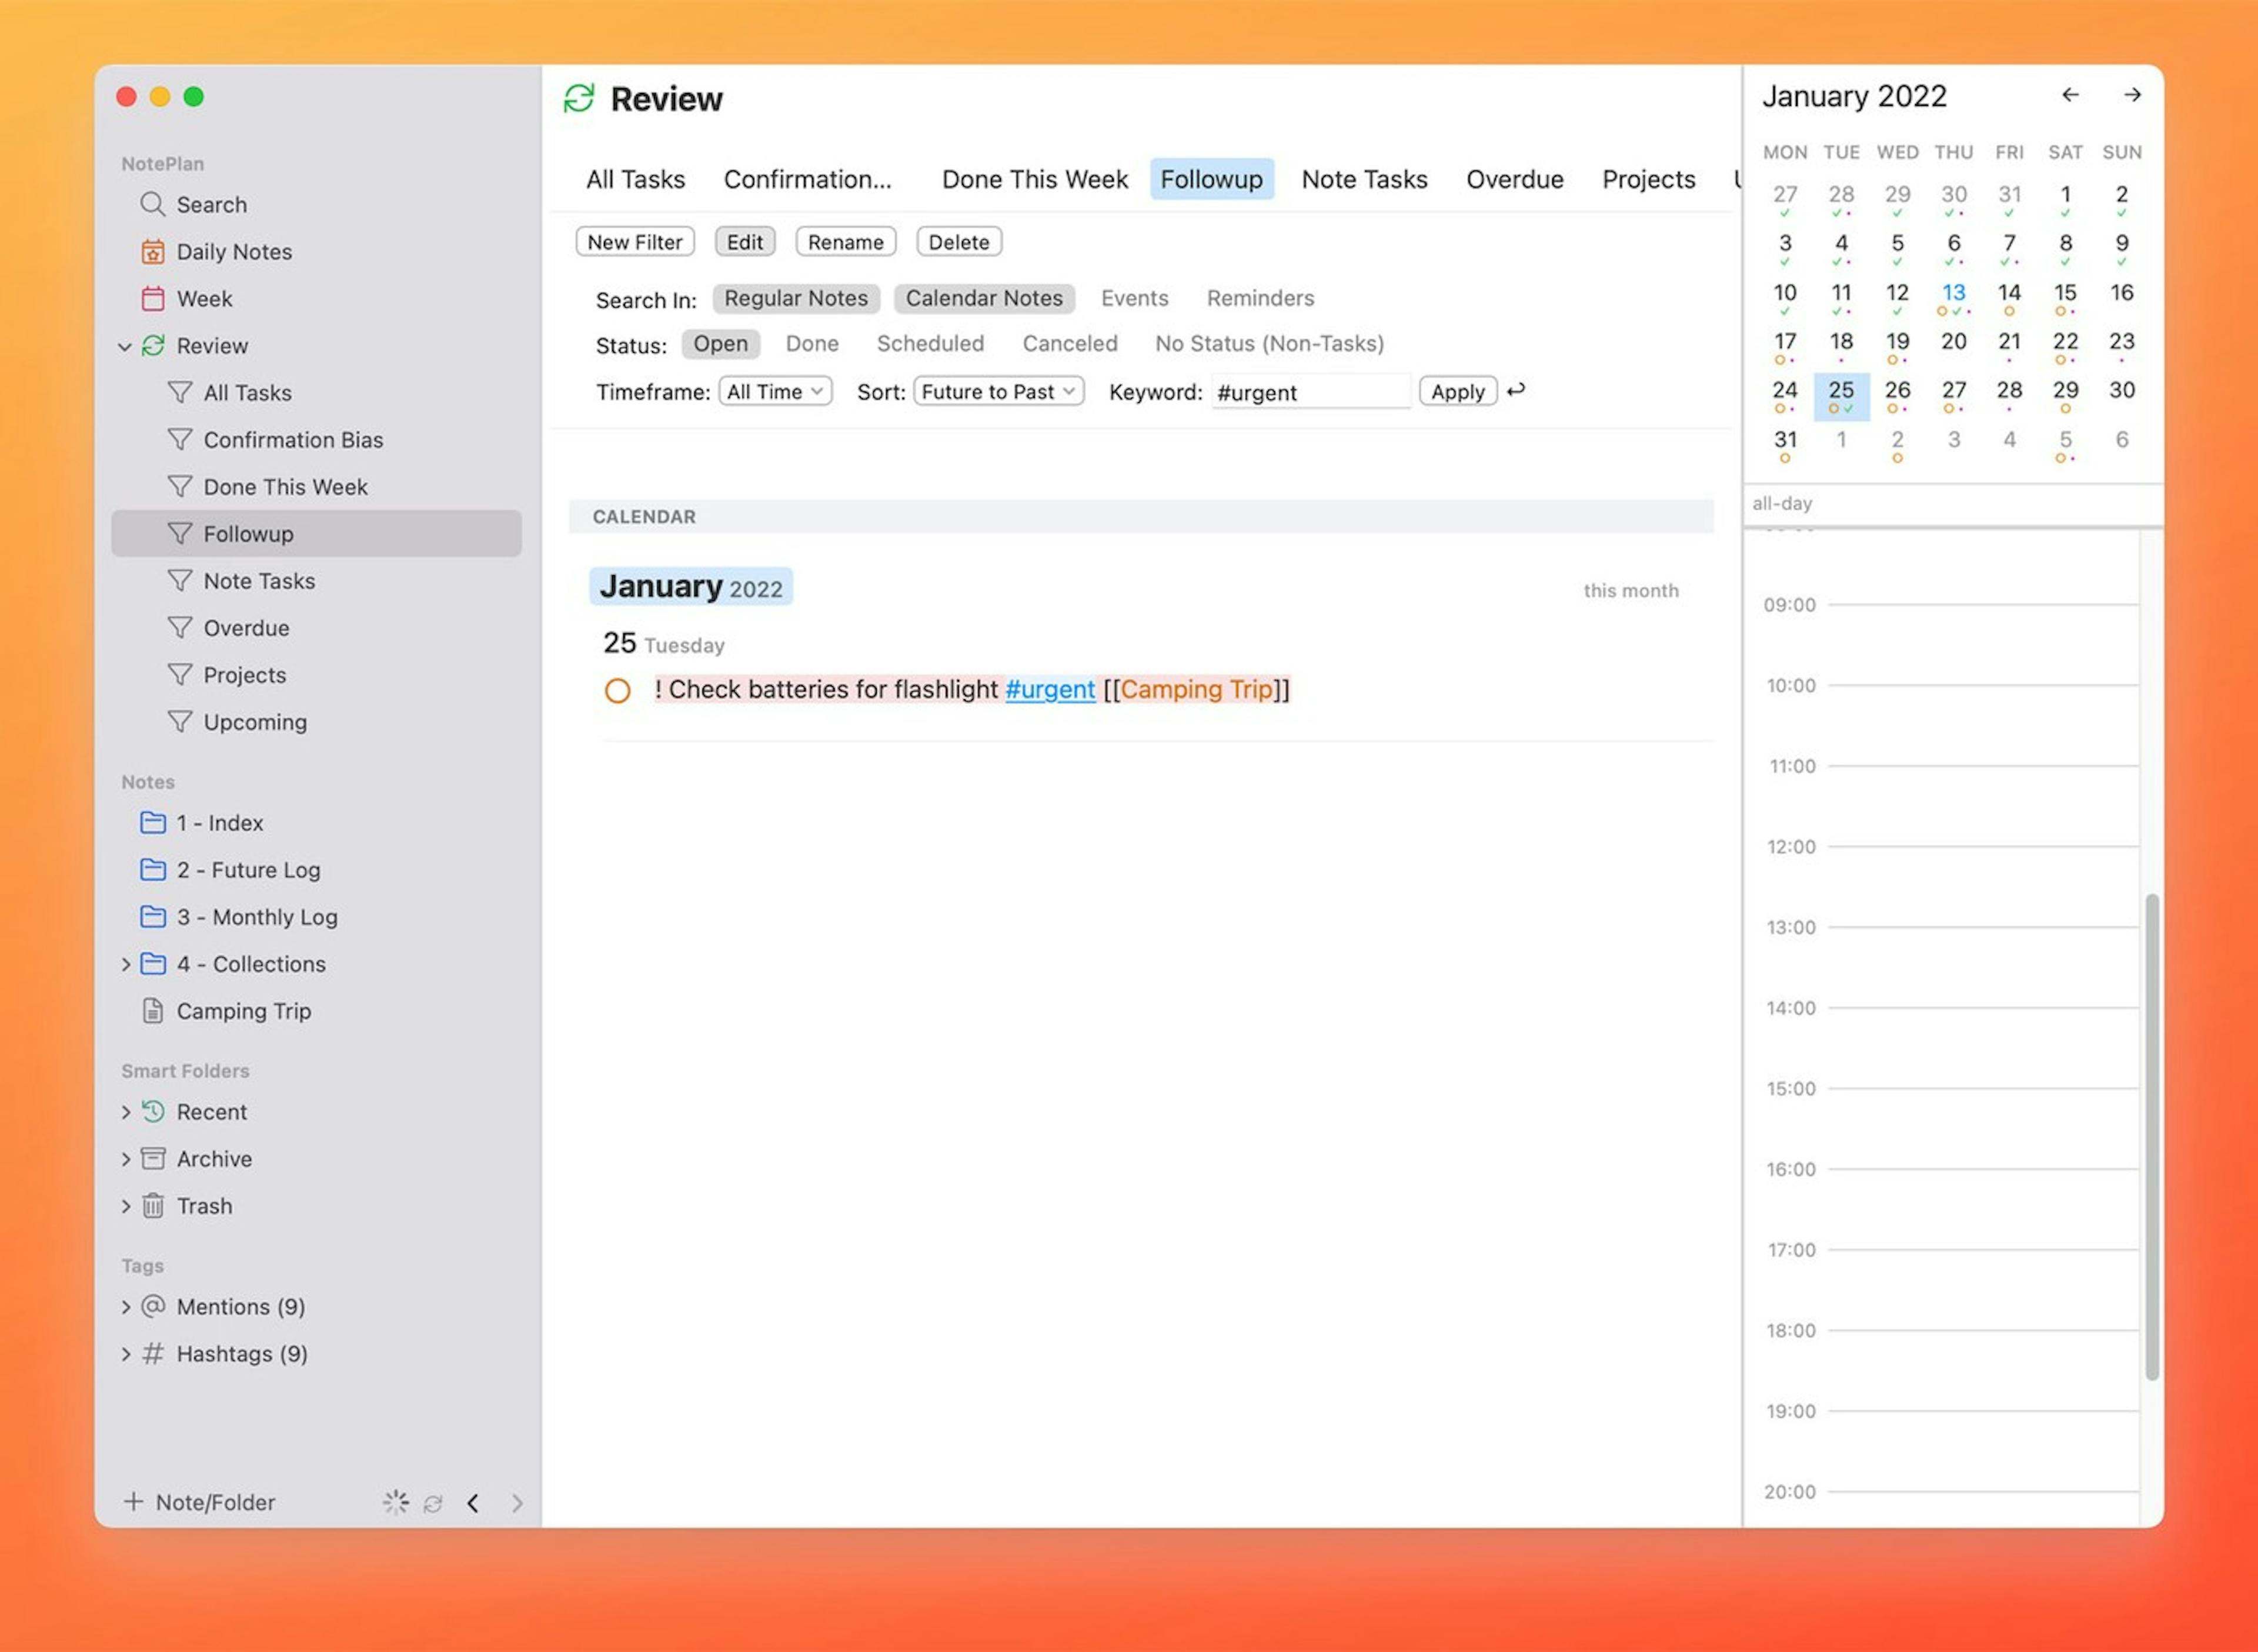Expand the Recent smart folder
This screenshot has width=2258, height=1652.
coord(126,1112)
